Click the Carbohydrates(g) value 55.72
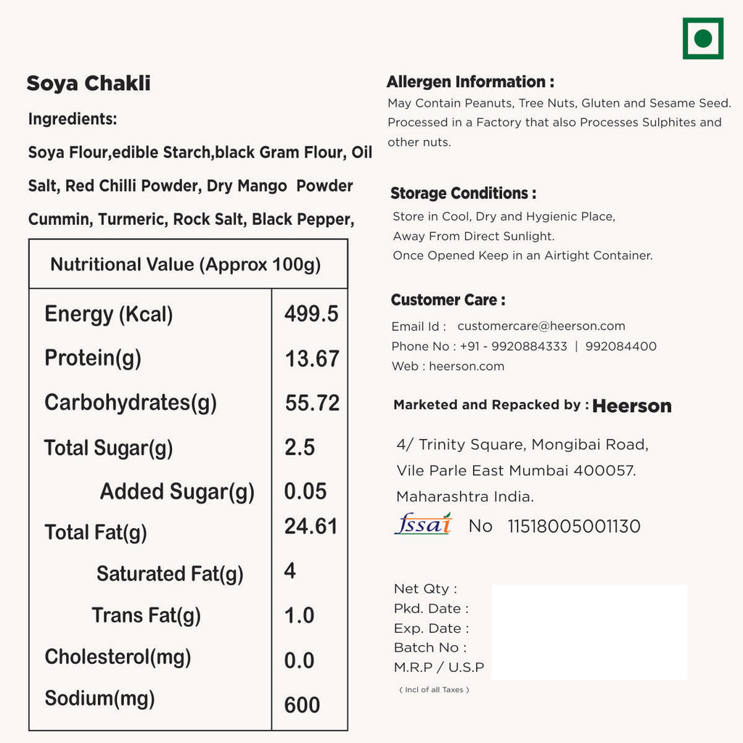The height and width of the screenshot is (743, 743). click(x=312, y=403)
